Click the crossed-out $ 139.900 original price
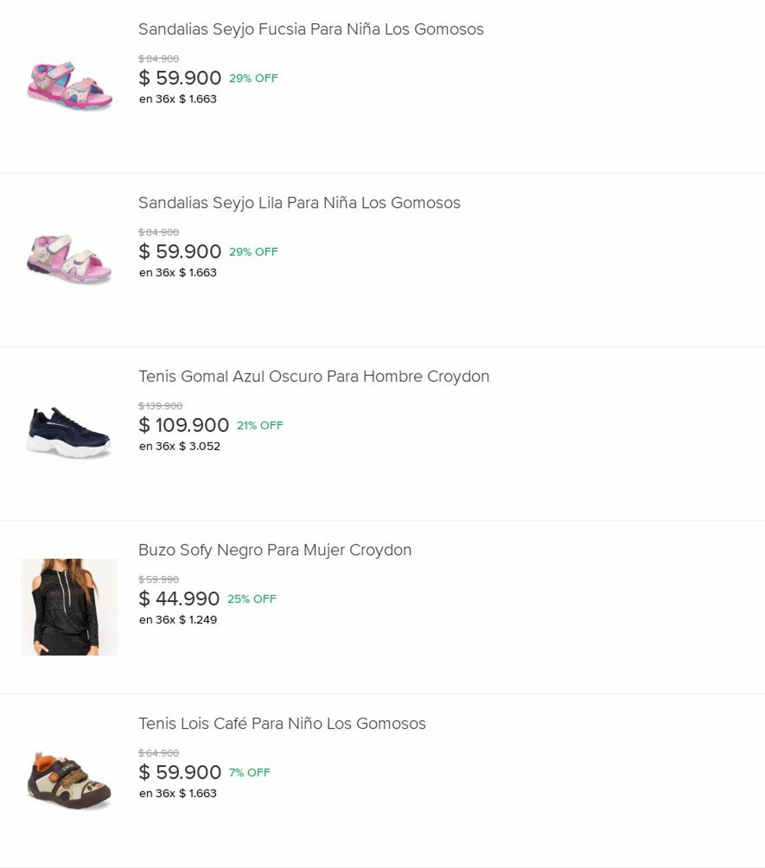The image size is (765, 868). 160,406
